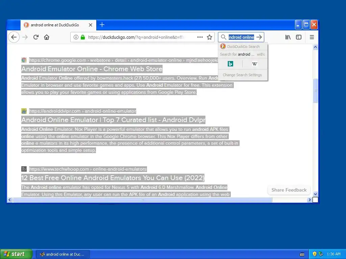Open a new tab with plus button
The height and width of the screenshot is (259, 346).
click(x=102, y=25)
